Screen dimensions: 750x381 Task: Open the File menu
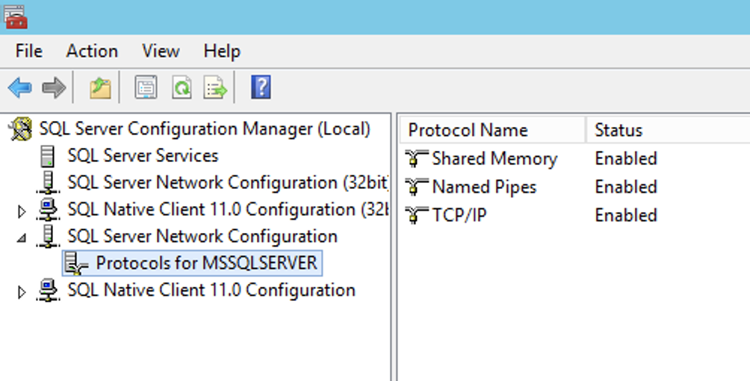(29, 52)
